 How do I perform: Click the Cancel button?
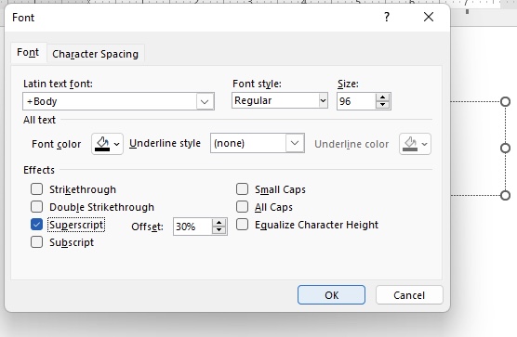pyautogui.click(x=409, y=295)
